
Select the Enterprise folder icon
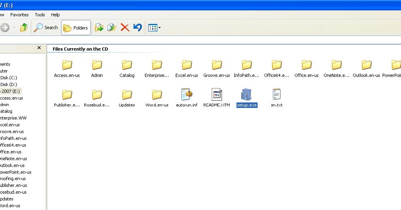pos(157,65)
